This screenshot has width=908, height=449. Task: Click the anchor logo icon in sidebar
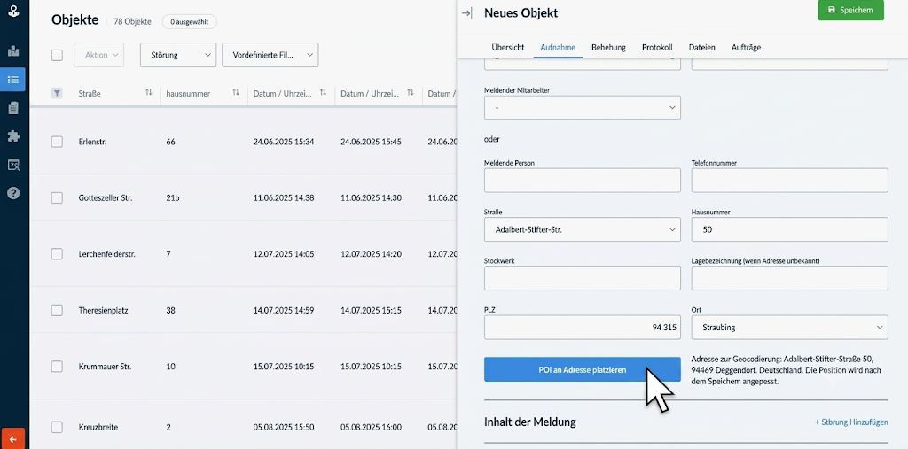click(13, 11)
